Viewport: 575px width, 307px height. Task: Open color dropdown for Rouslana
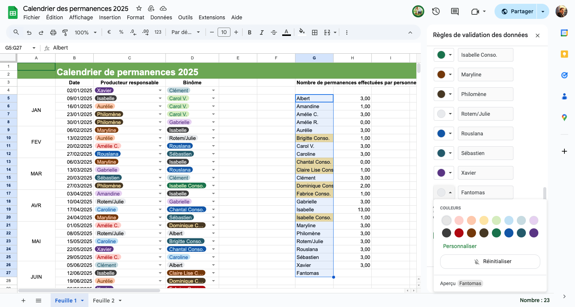click(x=444, y=133)
